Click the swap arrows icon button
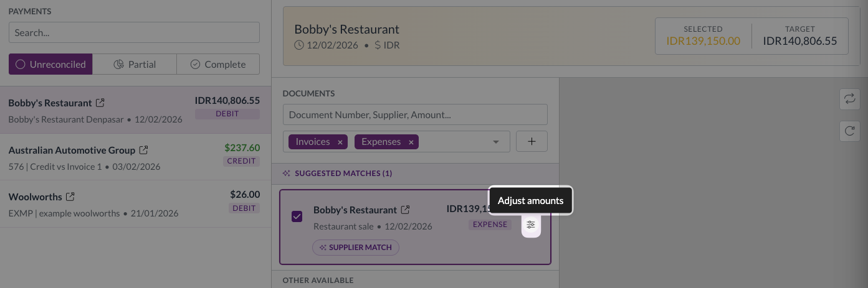Screen dimensions: 868x288 [849, 98]
